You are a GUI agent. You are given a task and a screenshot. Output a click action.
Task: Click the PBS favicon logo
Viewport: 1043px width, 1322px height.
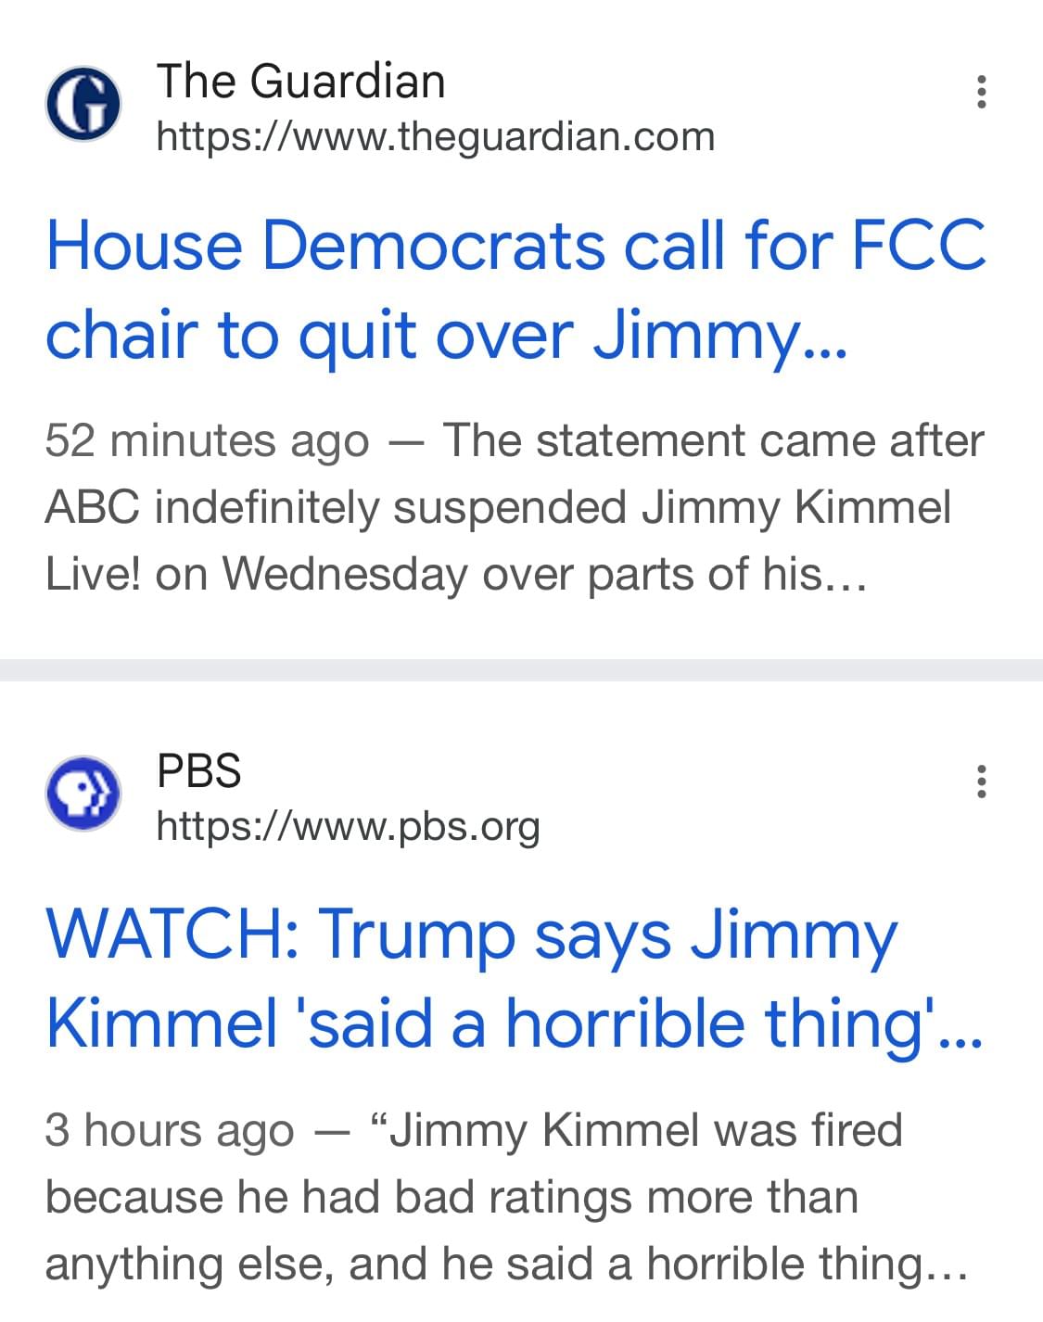[x=83, y=793]
